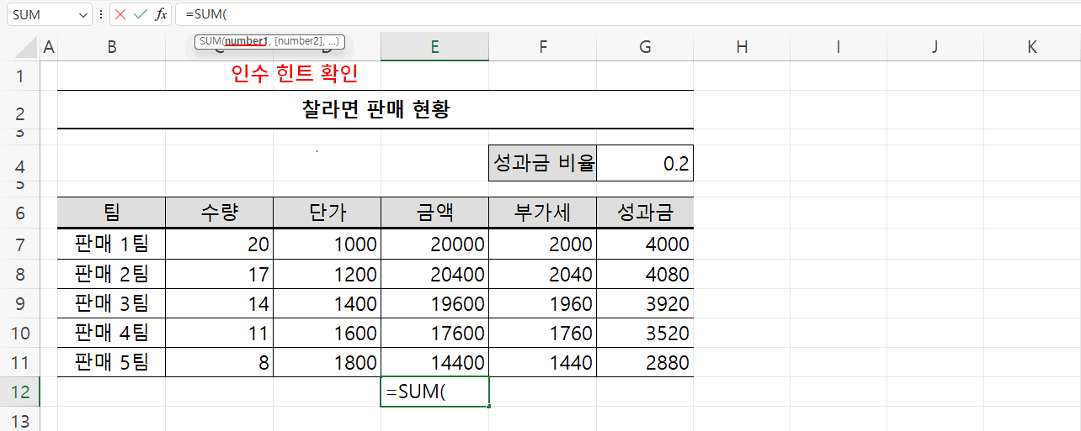
Task: Click the amount cell 20000
Action: (434, 244)
